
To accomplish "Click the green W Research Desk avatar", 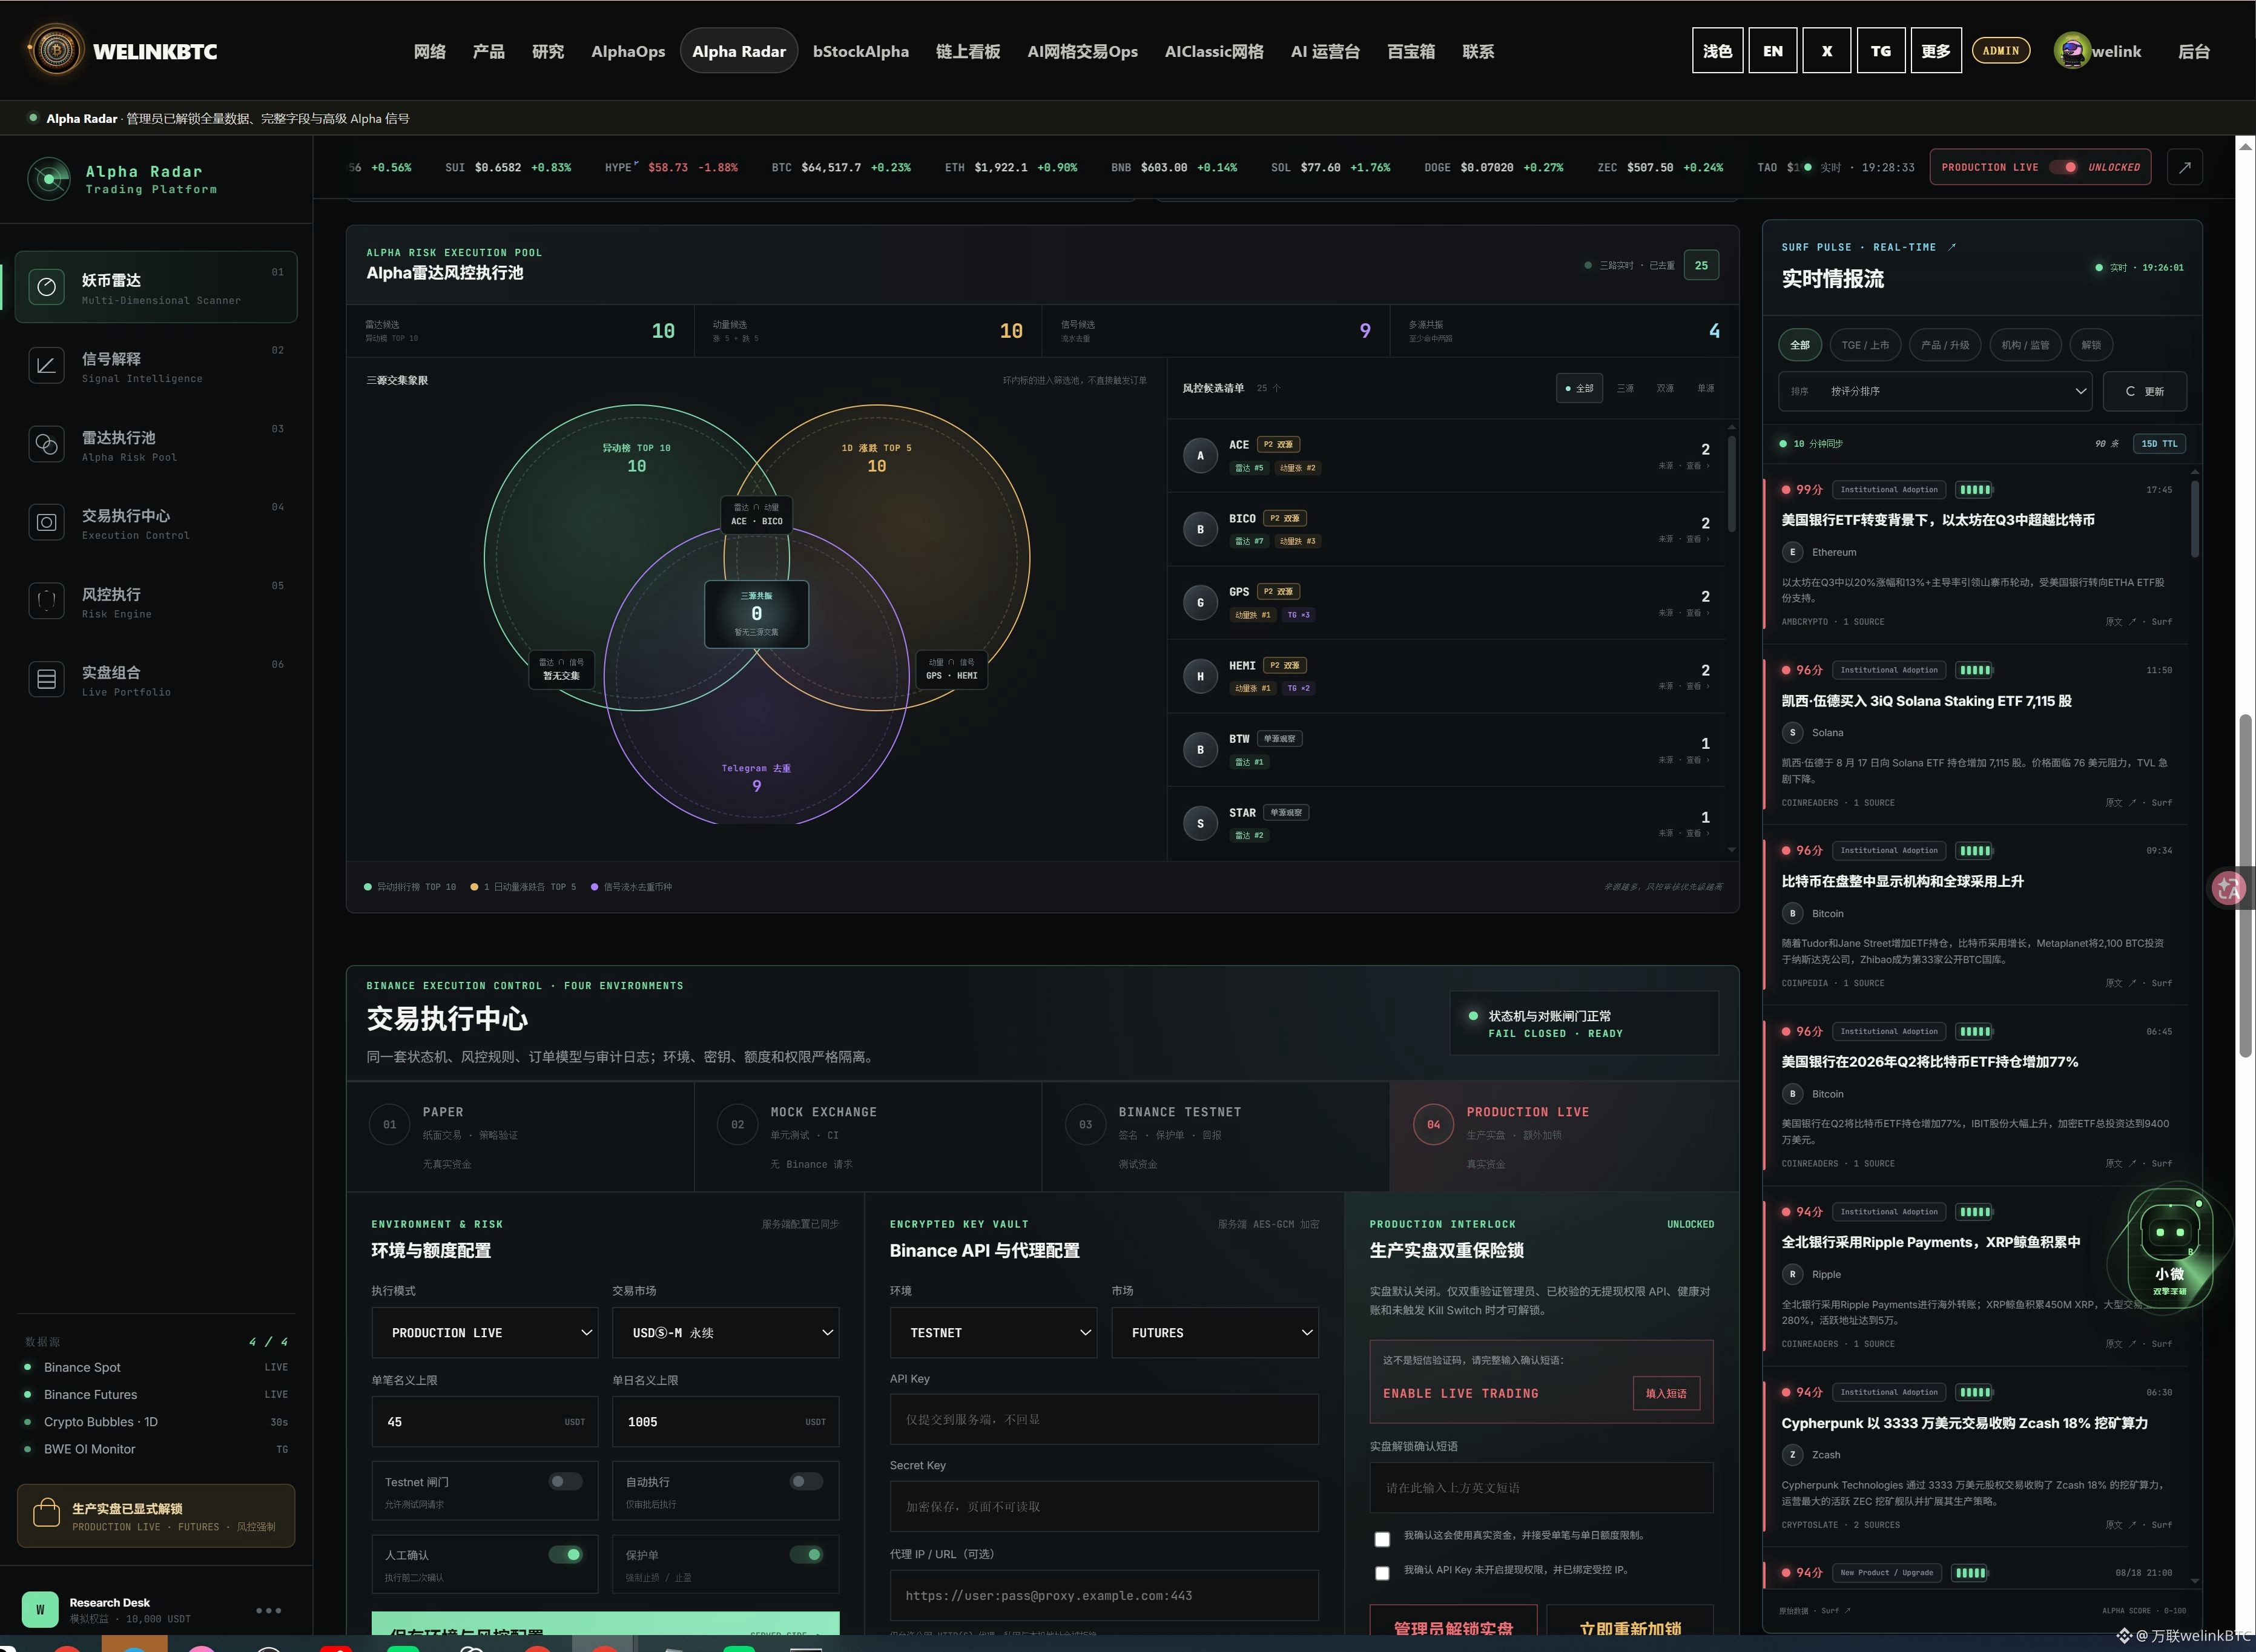I will click(40, 1609).
